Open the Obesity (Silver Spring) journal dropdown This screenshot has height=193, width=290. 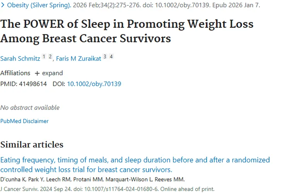(x=39, y=5)
